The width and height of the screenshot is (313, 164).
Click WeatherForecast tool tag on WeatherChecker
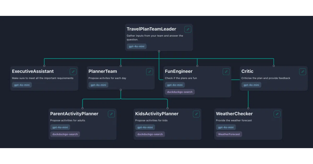(x=229, y=134)
